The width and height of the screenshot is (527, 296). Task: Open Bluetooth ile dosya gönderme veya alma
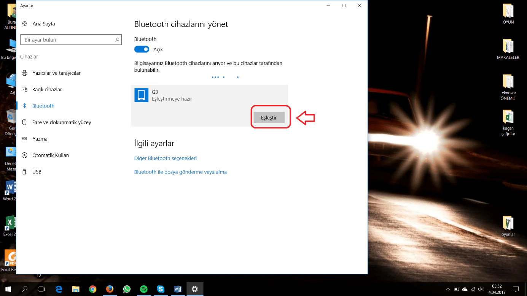tap(180, 172)
